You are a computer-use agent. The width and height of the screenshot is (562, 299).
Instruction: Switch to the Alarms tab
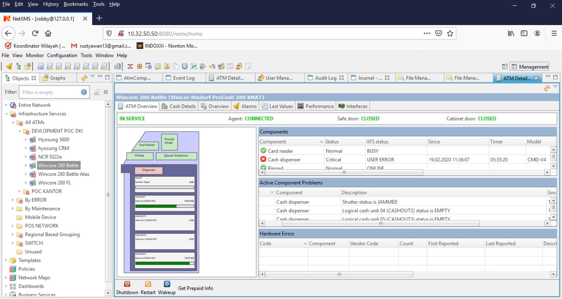[245, 106]
